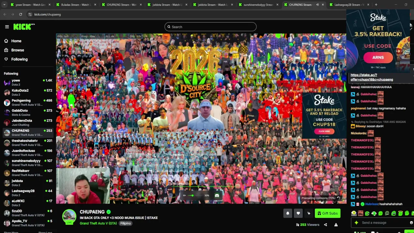This screenshot has height=233, width=414.
Task: Open GabbiDoto channel in sidebar
Action: point(28,112)
